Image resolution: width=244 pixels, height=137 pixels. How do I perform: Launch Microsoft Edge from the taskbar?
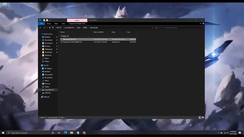coord(65,133)
